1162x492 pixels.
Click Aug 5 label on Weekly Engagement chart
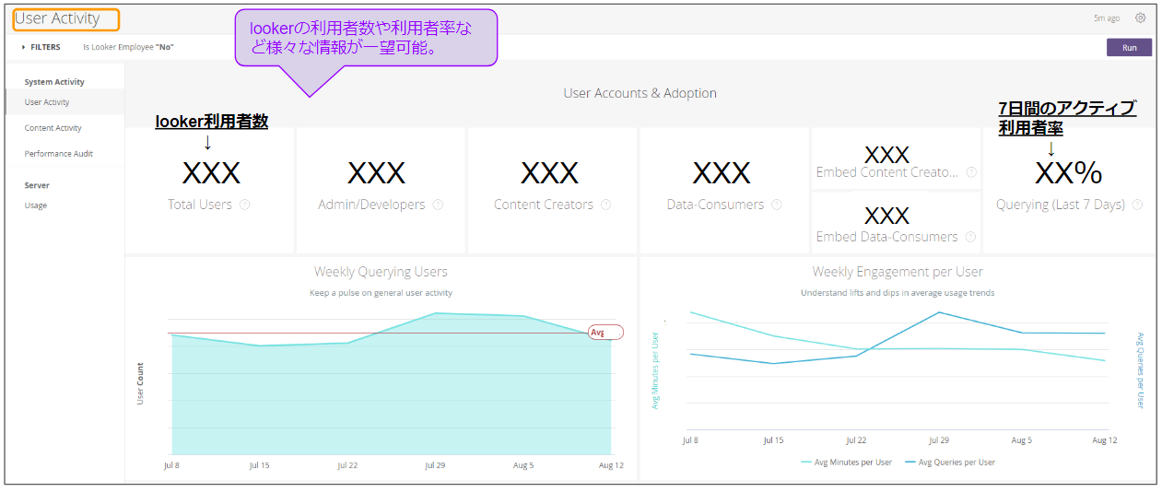[x=1022, y=440]
